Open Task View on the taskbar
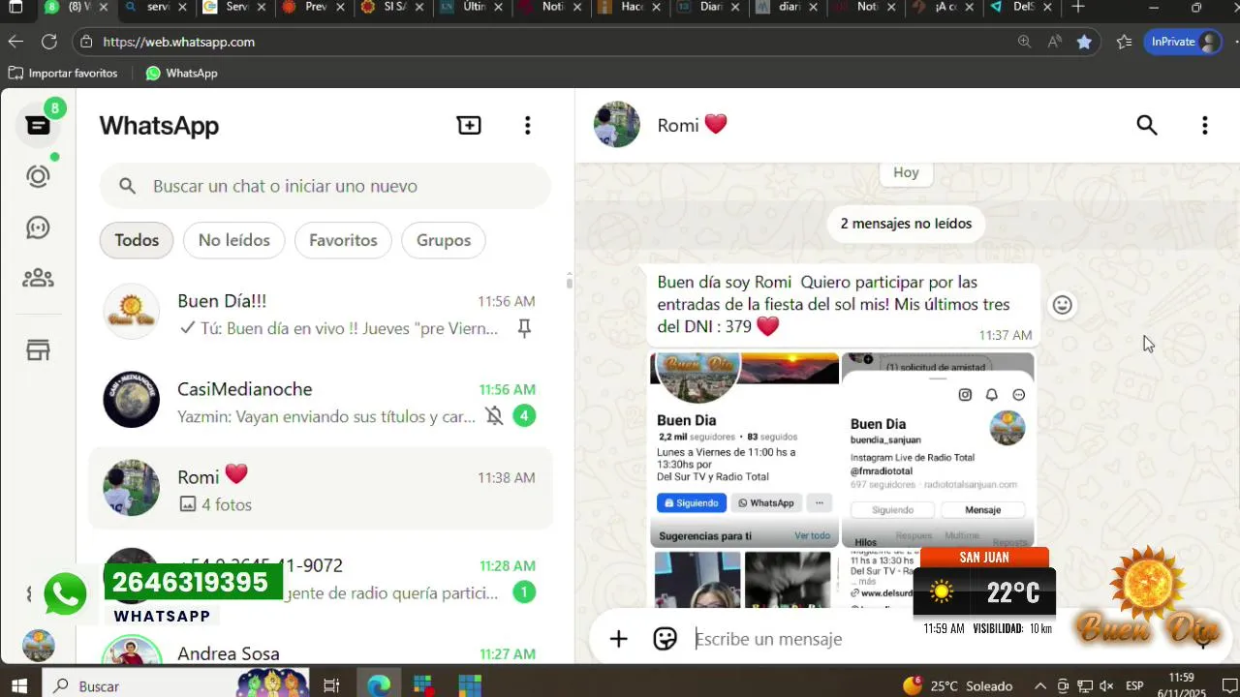 point(331,685)
